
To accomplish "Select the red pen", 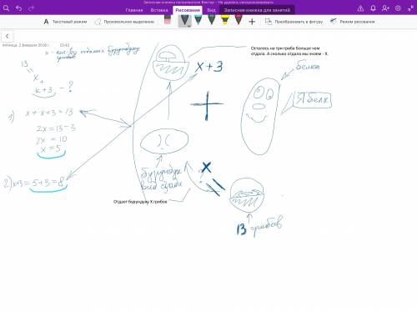I will click(x=239, y=20).
